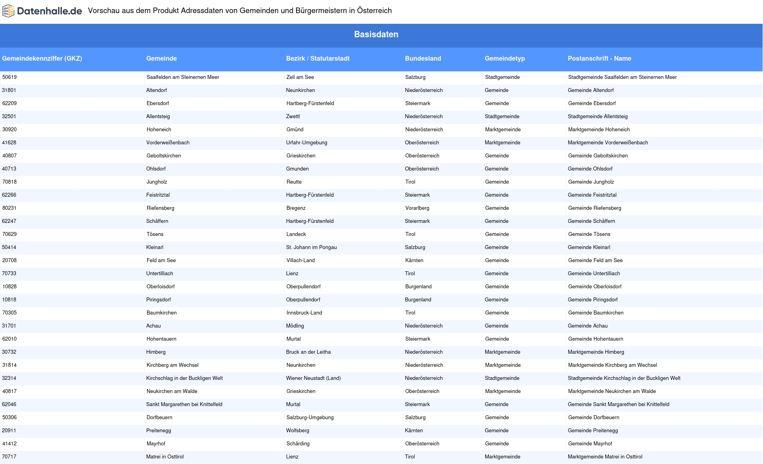Click the Reutte district cell
The height and width of the screenshot is (464, 763).
(343, 182)
